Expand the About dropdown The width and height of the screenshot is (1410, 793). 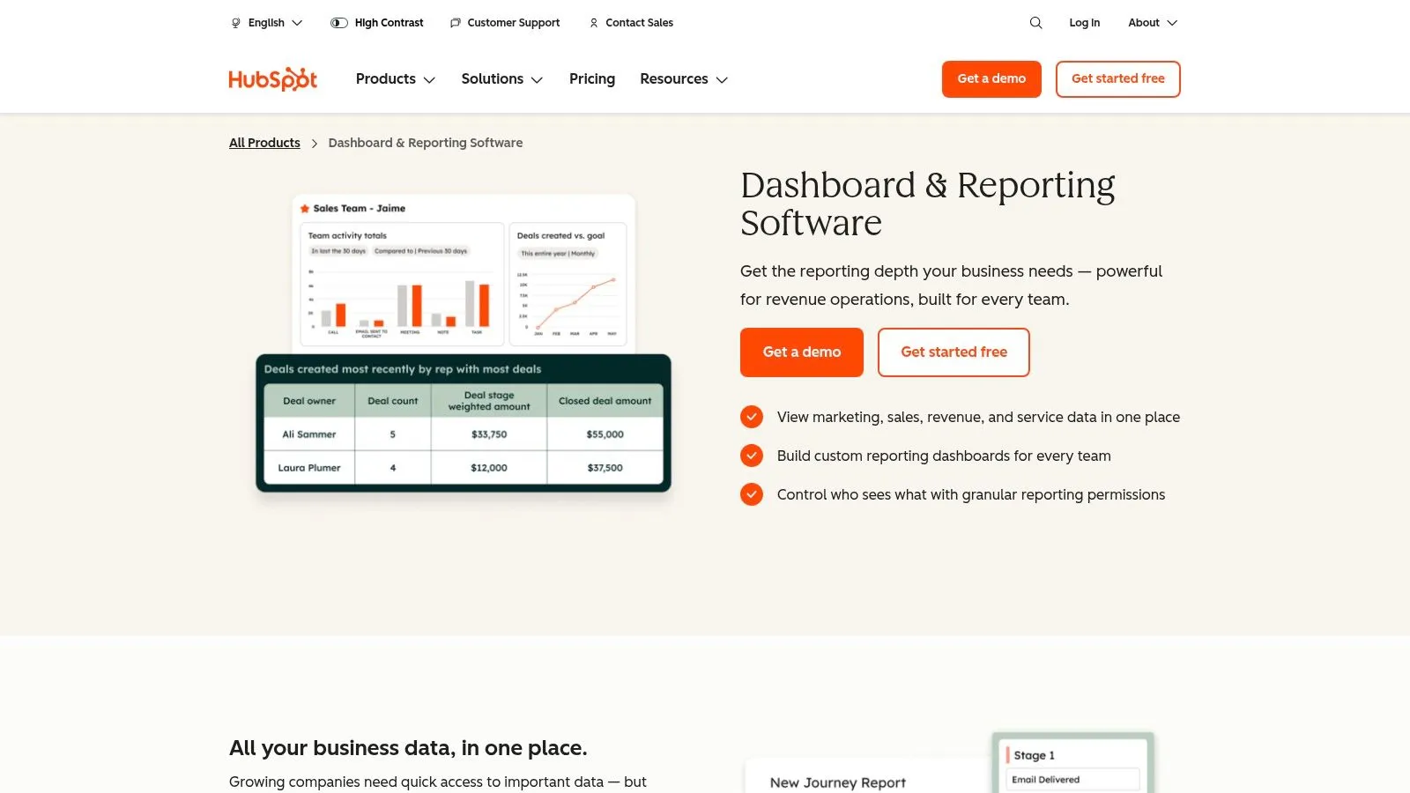pyautogui.click(x=1153, y=23)
